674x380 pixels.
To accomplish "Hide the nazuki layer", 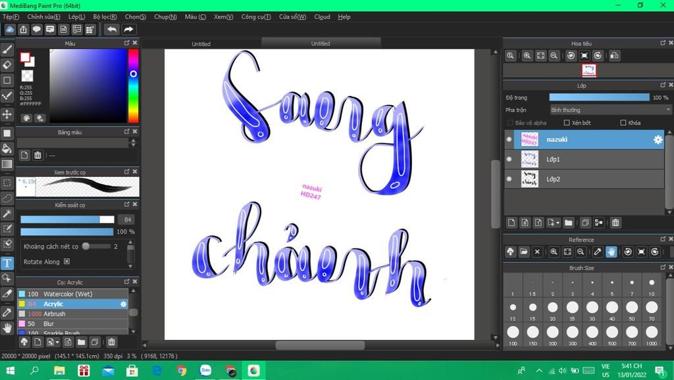I will point(509,139).
